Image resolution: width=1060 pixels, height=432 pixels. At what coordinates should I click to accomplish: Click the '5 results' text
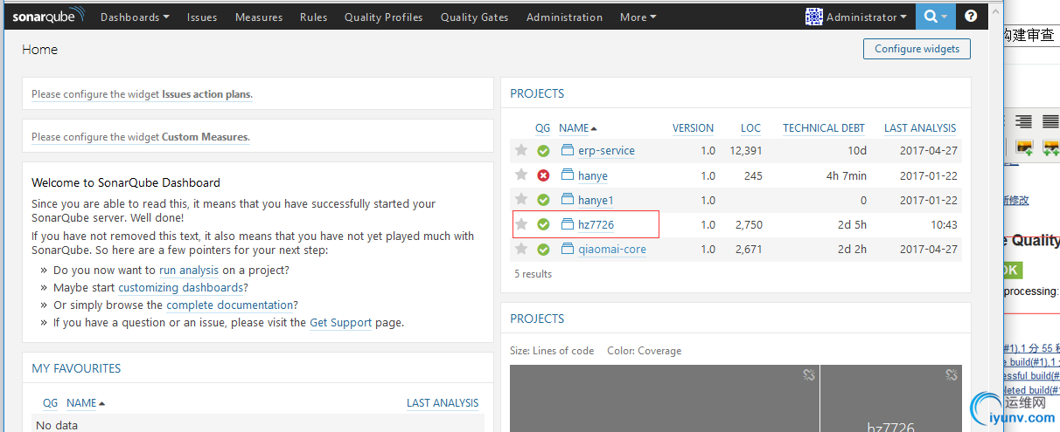(533, 274)
